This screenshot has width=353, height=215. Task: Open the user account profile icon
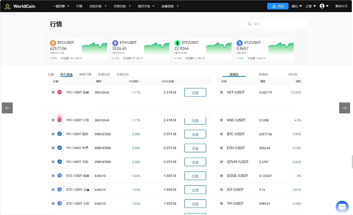(x=322, y=6)
